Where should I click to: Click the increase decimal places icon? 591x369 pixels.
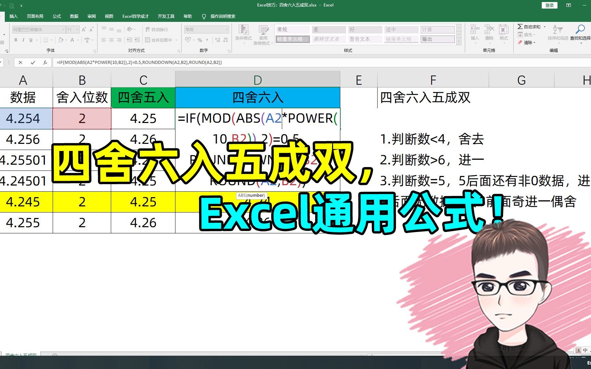218,40
